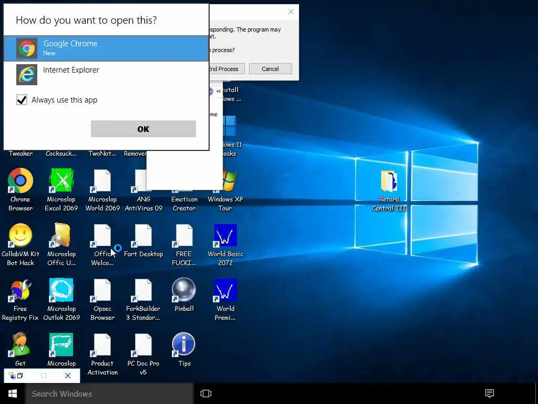Choose Internet Explorer as the app
Screen dimensions: 538x404
pyautogui.click(x=106, y=74)
